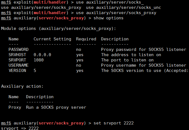
Task: Click the 'set srvport 2222' command
Action: pyautogui.click(x=114, y=123)
